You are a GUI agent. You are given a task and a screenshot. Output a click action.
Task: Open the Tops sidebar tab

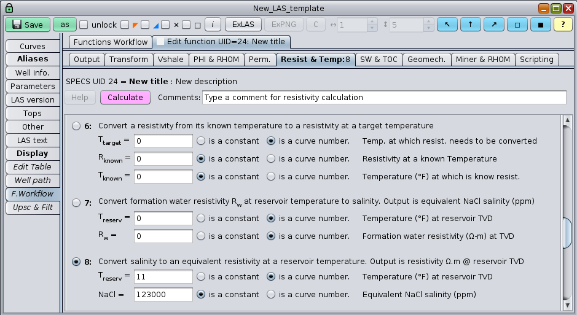click(33, 114)
